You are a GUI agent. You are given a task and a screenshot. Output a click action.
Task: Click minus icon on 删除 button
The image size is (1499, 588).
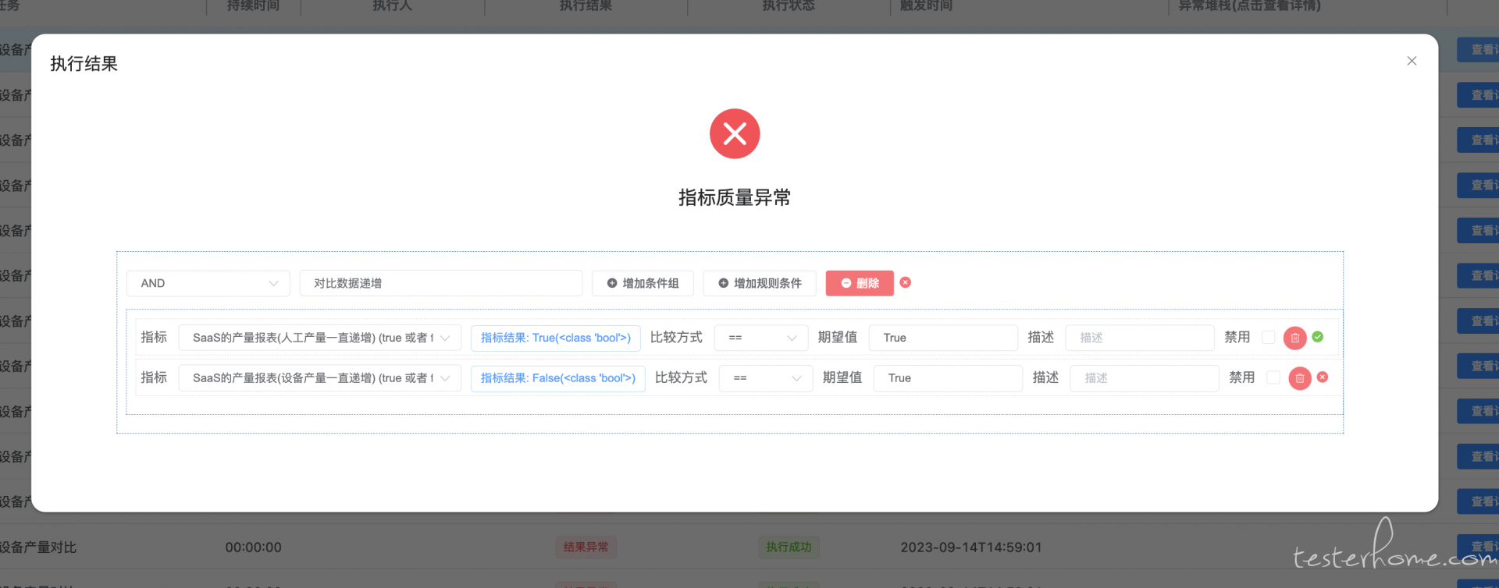pos(846,283)
